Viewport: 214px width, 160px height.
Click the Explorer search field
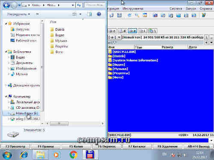[95, 5]
